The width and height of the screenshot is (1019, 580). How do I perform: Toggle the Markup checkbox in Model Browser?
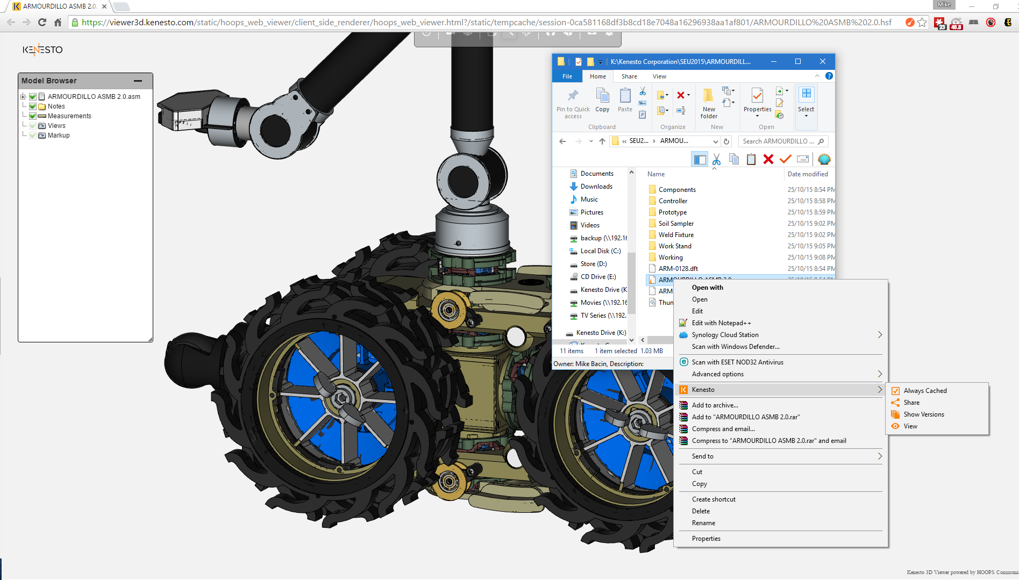click(x=33, y=135)
